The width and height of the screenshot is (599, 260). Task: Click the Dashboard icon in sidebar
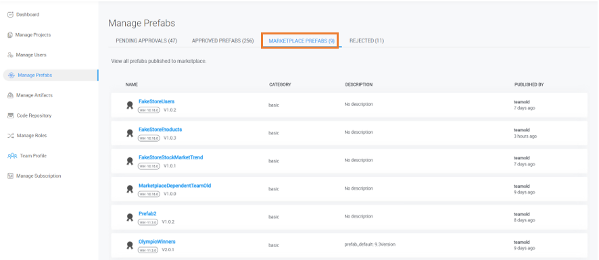(10, 14)
